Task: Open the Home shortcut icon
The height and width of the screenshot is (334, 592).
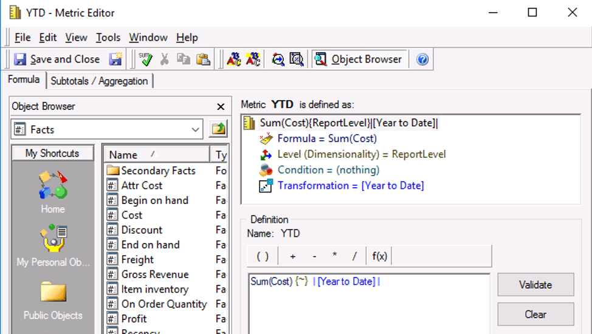Action: pyautogui.click(x=53, y=191)
